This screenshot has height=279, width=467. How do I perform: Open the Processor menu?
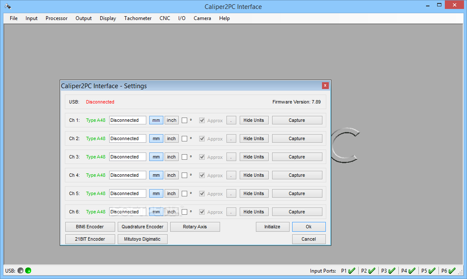[x=57, y=18]
